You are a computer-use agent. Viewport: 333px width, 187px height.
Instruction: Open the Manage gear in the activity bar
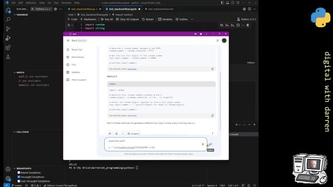tap(8, 178)
